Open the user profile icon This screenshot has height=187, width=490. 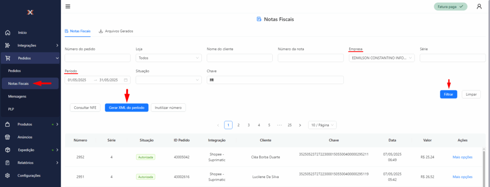point(479,7)
